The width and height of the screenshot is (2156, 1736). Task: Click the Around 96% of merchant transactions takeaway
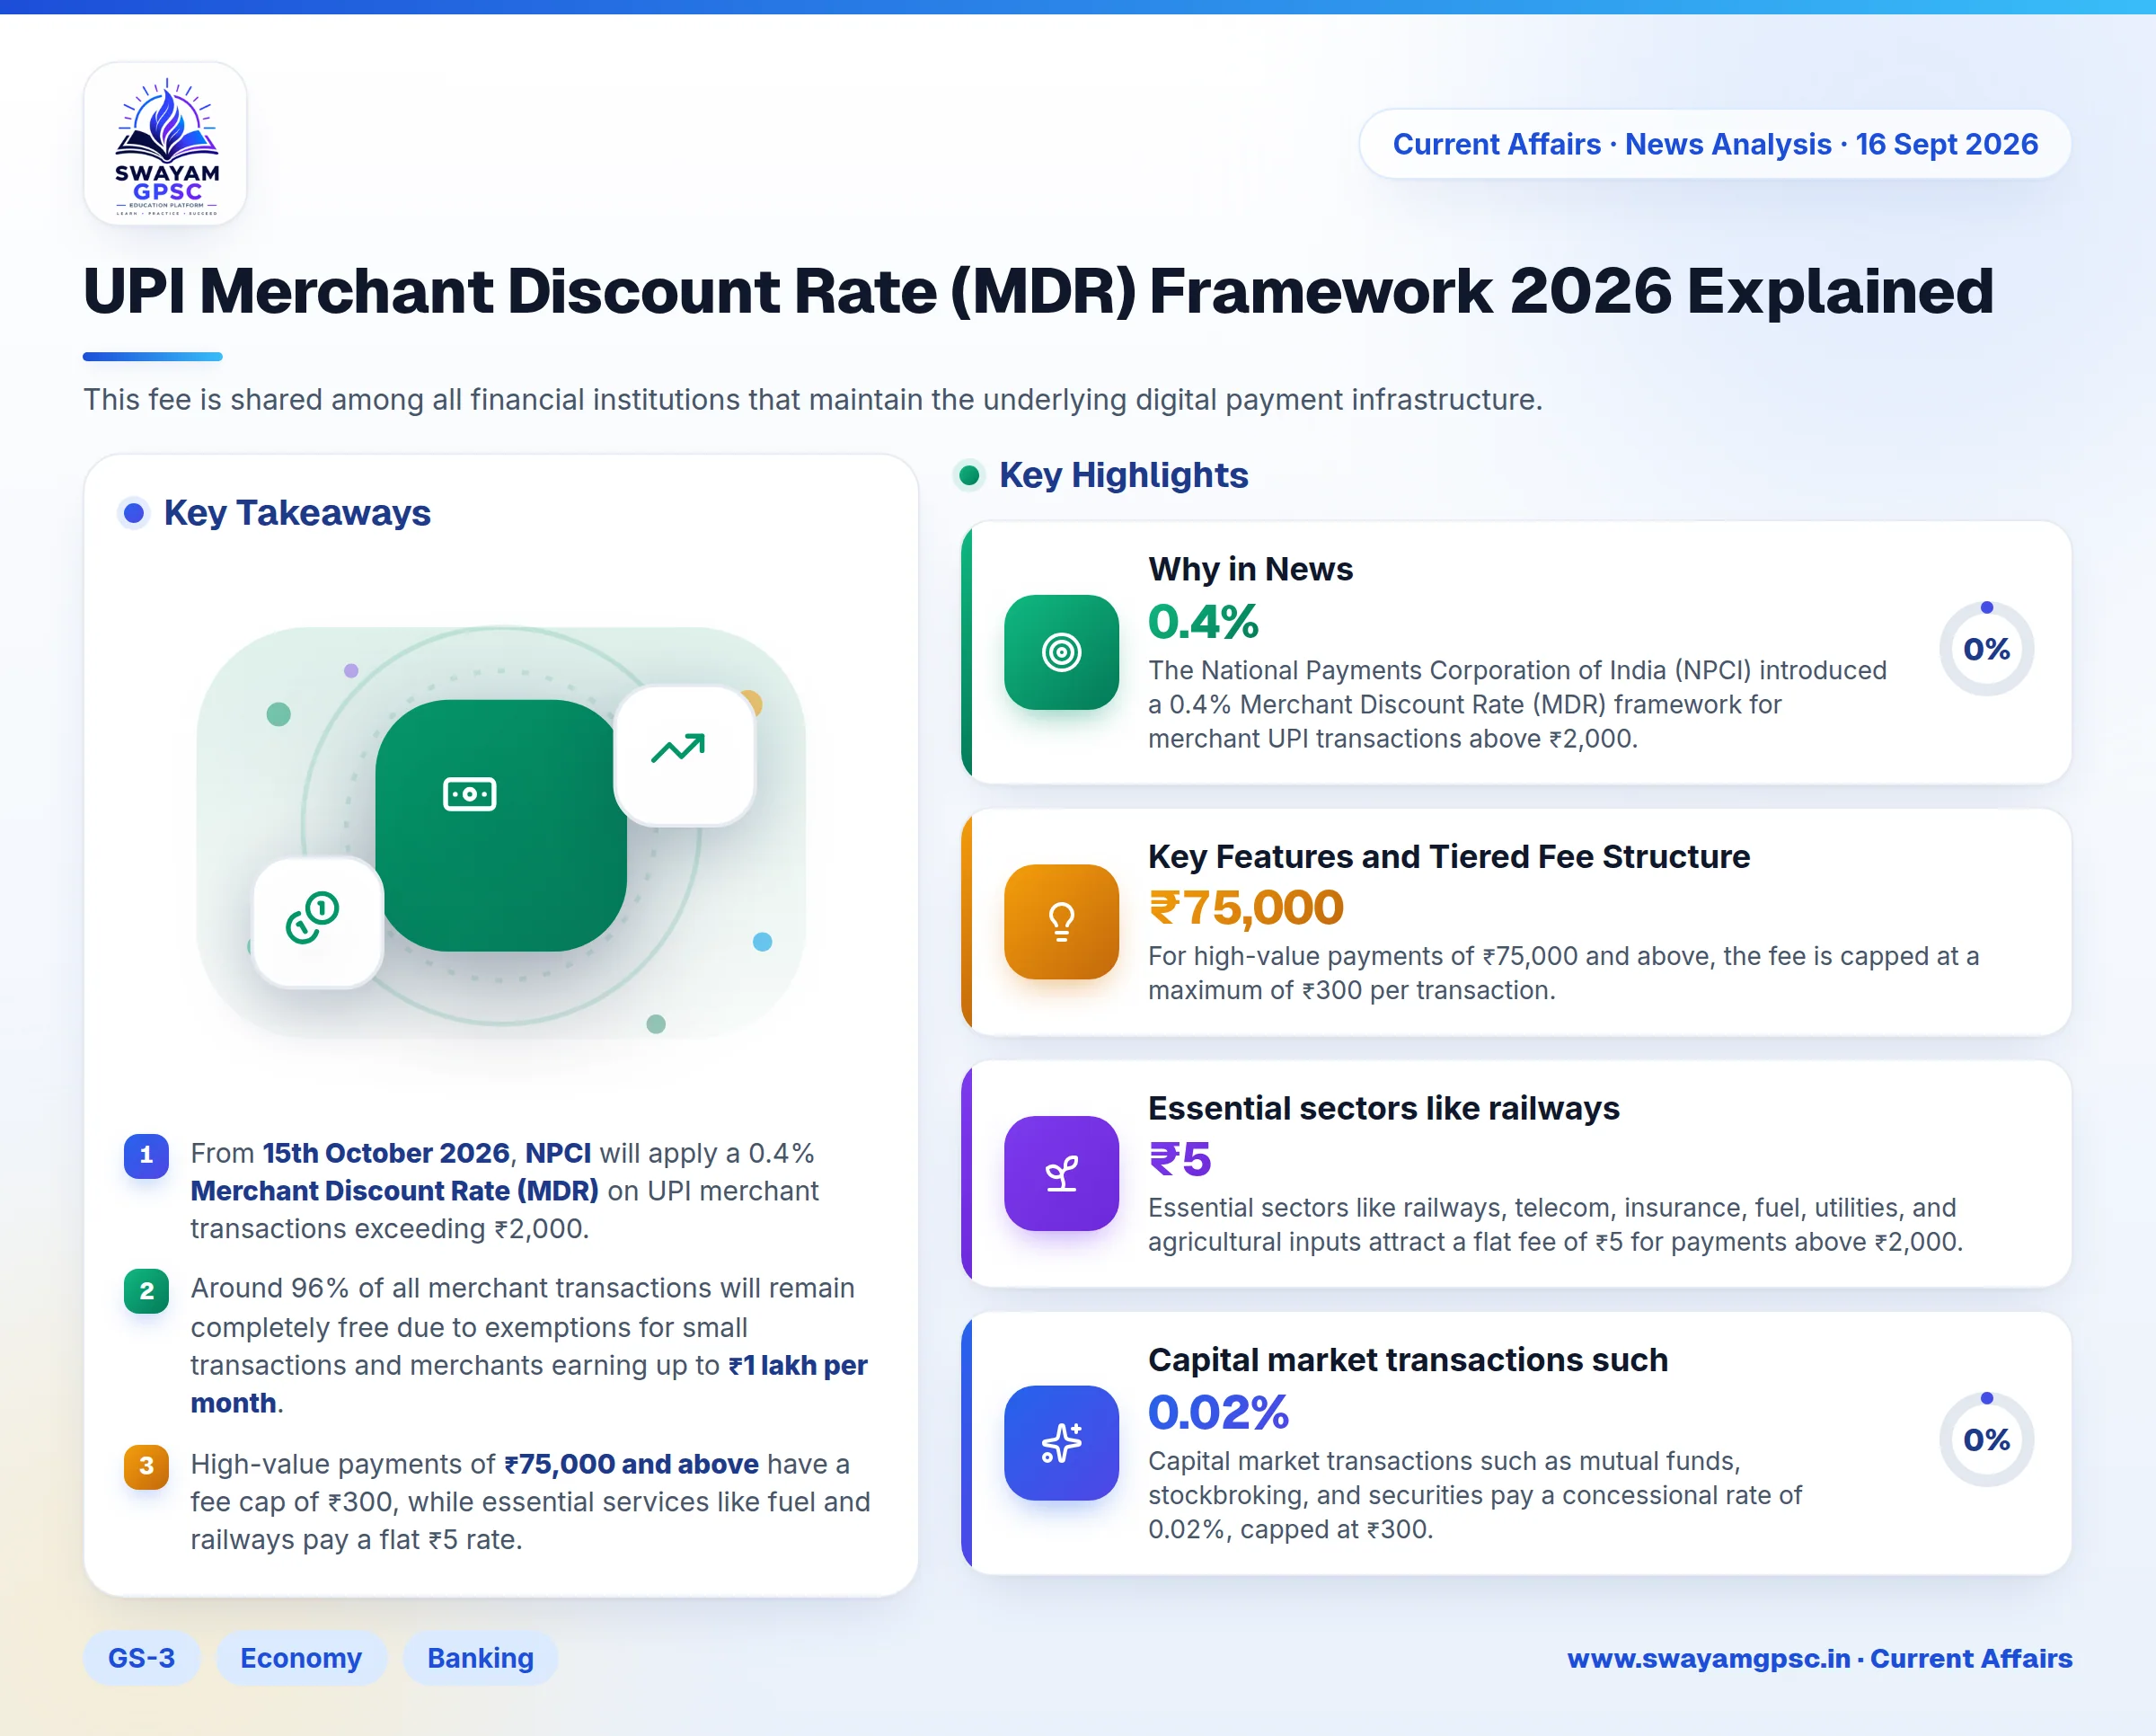pos(529,1345)
